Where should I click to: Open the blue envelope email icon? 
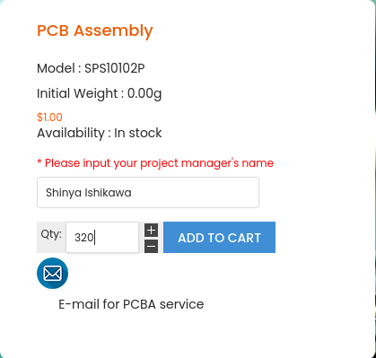click(x=52, y=273)
